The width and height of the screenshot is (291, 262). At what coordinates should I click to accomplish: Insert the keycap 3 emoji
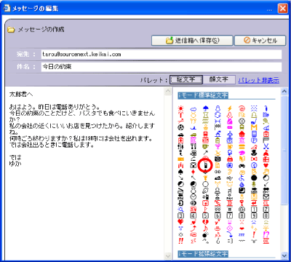coord(180,216)
